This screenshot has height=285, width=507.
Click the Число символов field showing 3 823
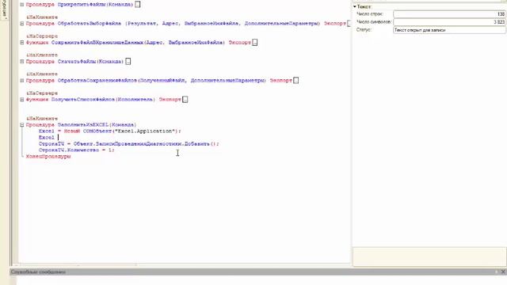[x=449, y=22]
